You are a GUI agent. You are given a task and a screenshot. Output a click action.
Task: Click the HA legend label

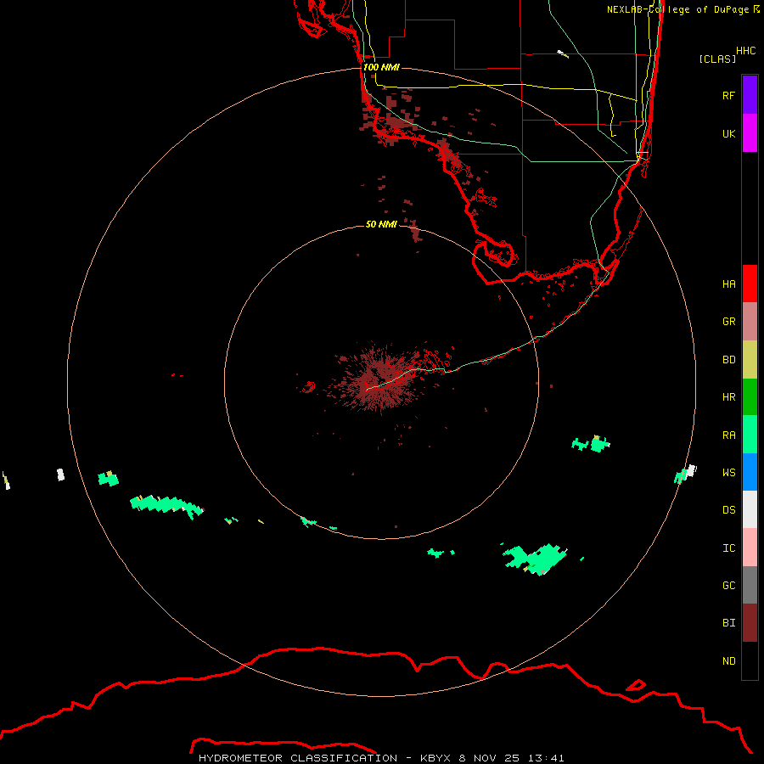pos(728,284)
